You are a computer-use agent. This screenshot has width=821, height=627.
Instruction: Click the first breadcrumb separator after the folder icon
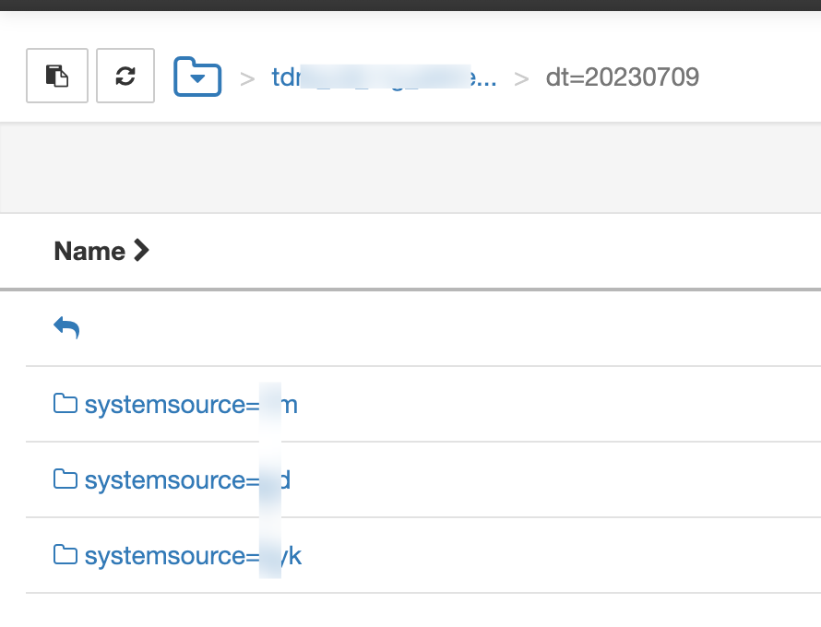[x=247, y=78]
